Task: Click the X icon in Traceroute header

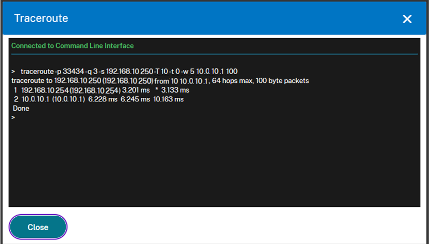Action: click(407, 19)
